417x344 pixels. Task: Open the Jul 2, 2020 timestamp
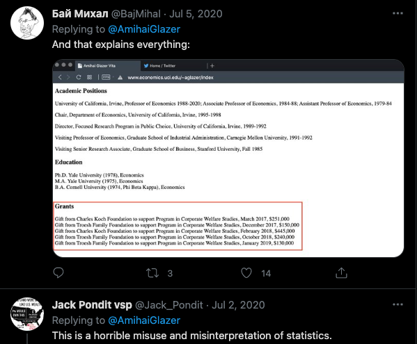click(238, 305)
